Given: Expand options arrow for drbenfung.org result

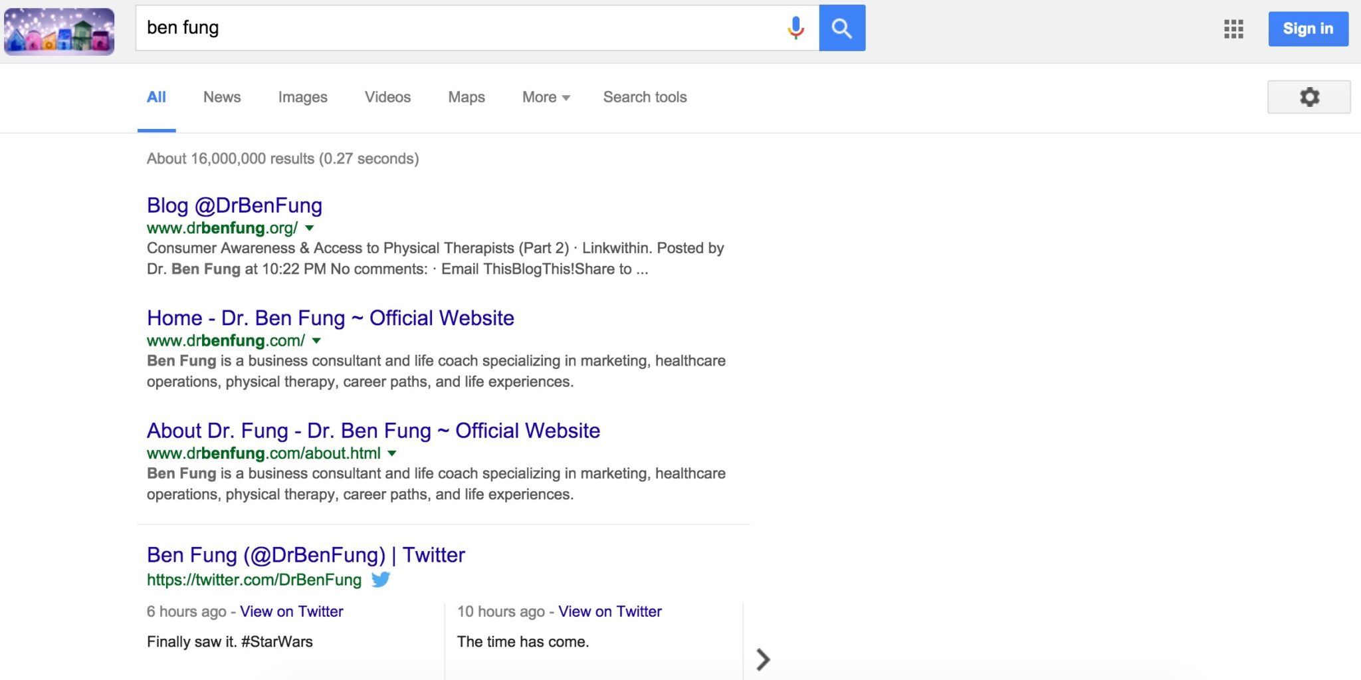Looking at the screenshot, I should coord(309,228).
